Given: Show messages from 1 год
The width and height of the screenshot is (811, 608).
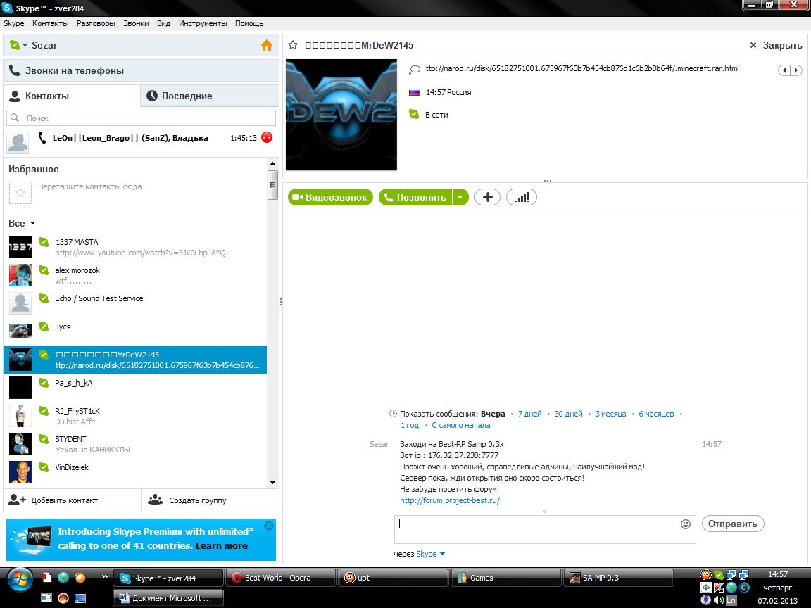Looking at the screenshot, I should (410, 425).
